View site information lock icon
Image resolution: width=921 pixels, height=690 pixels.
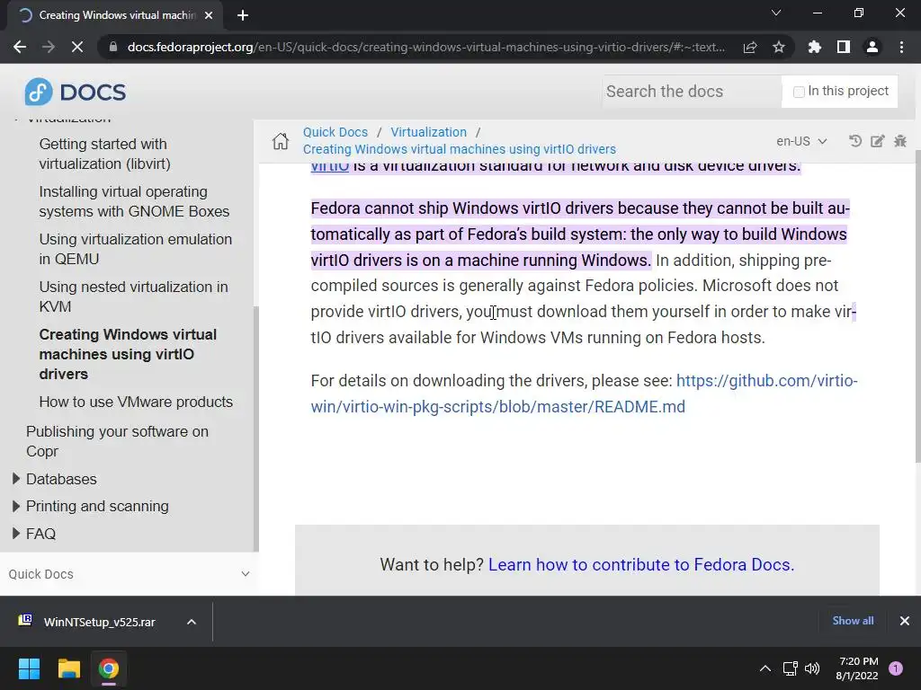coord(113,47)
